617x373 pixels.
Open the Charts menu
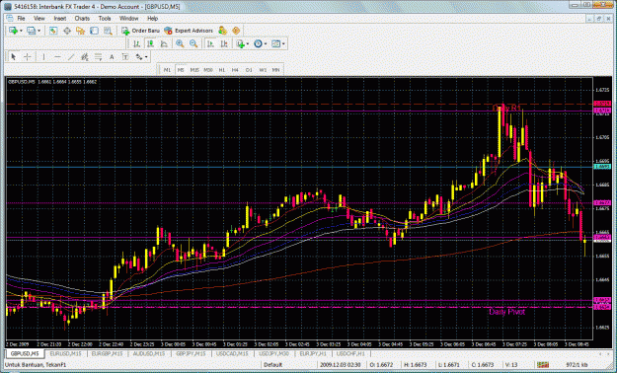tap(82, 19)
